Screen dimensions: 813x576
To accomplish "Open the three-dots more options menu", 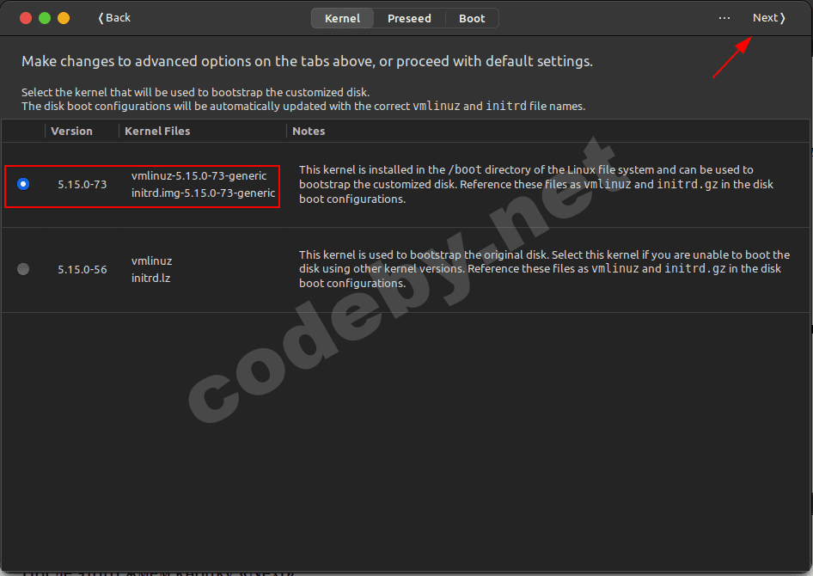I will point(724,18).
